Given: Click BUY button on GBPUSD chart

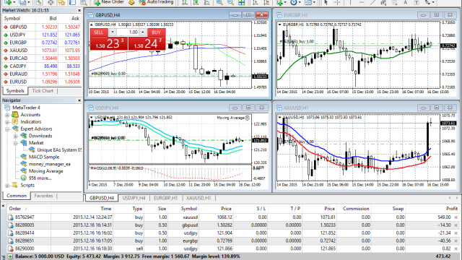Looking at the screenshot, I should (156, 32).
